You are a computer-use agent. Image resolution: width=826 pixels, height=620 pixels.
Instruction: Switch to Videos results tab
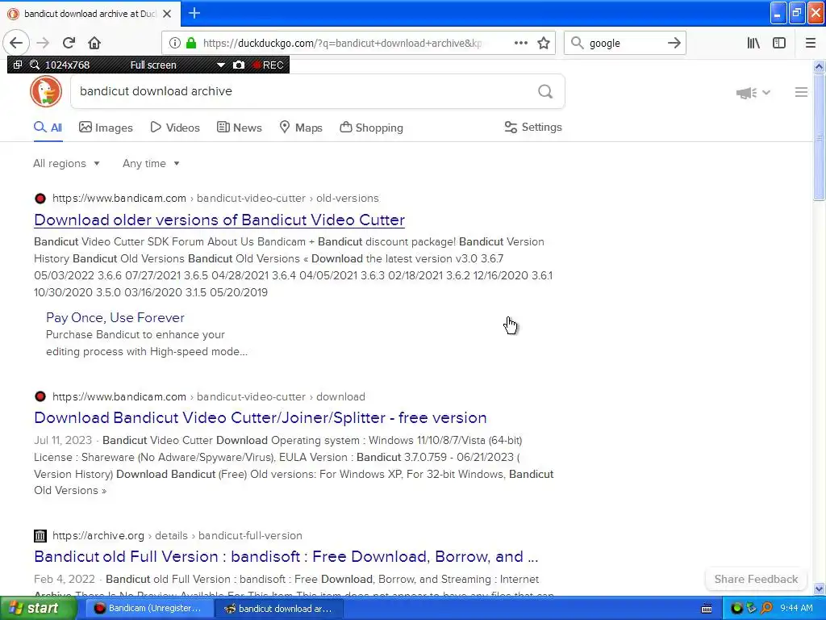(175, 128)
